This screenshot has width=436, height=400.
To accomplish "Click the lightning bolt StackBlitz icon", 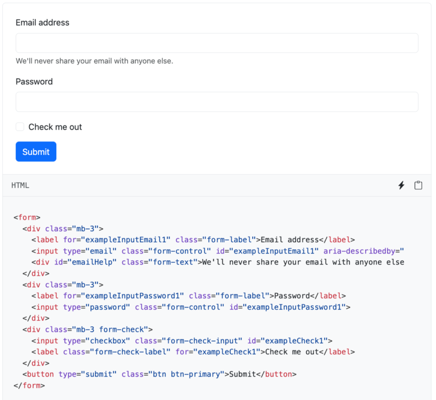I will [x=401, y=185].
